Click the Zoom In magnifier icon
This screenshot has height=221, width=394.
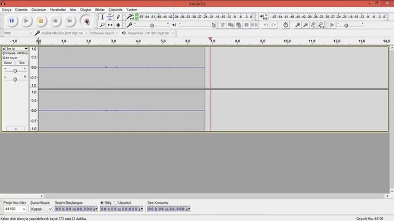click(x=297, y=25)
